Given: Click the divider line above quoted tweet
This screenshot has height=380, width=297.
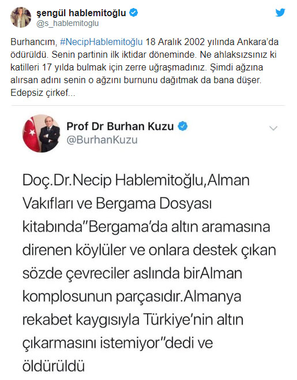Looking at the screenshot, I should point(148,106).
